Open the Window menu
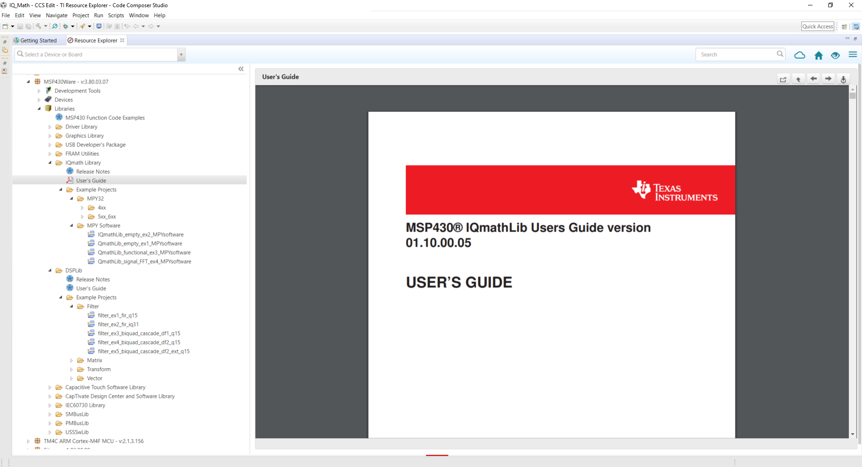The width and height of the screenshot is (862, 467). click(139, 15)
